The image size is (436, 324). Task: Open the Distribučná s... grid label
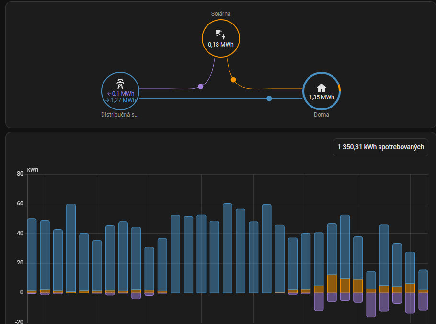click(x=120, y=115)
